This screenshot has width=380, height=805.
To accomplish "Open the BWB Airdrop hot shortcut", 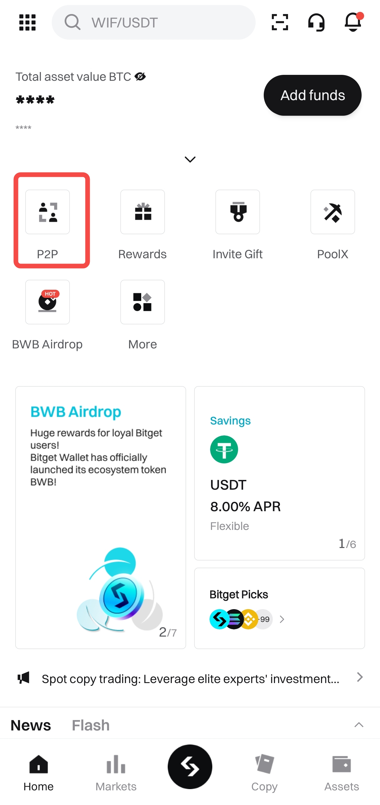I will 47,302.
